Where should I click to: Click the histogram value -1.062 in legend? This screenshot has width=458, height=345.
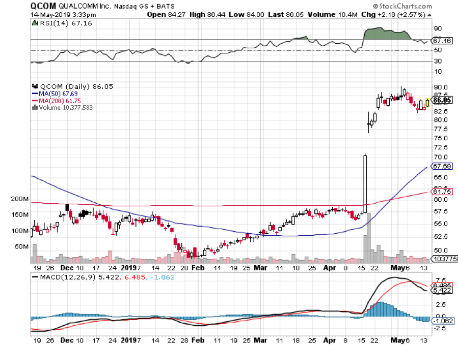click(163, 277)
